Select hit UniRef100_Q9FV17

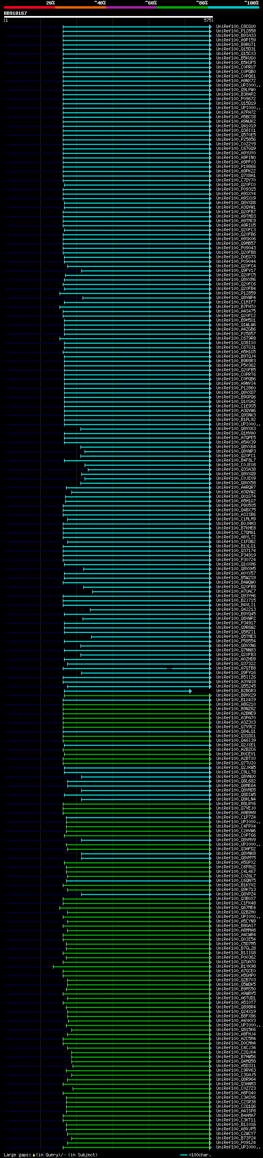(236, 270)
